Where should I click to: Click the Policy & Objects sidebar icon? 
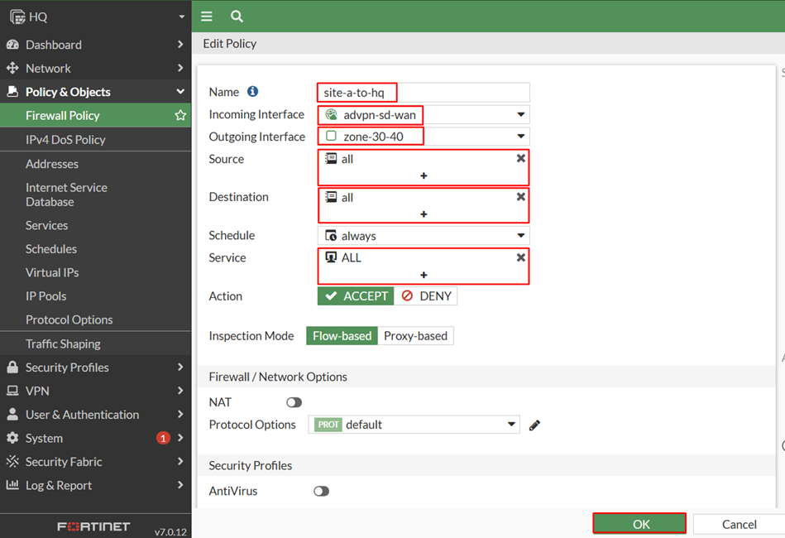click(12, 92)
